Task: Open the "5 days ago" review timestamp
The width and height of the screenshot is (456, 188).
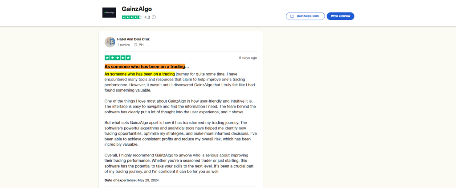Action: (x=248, y=58)
